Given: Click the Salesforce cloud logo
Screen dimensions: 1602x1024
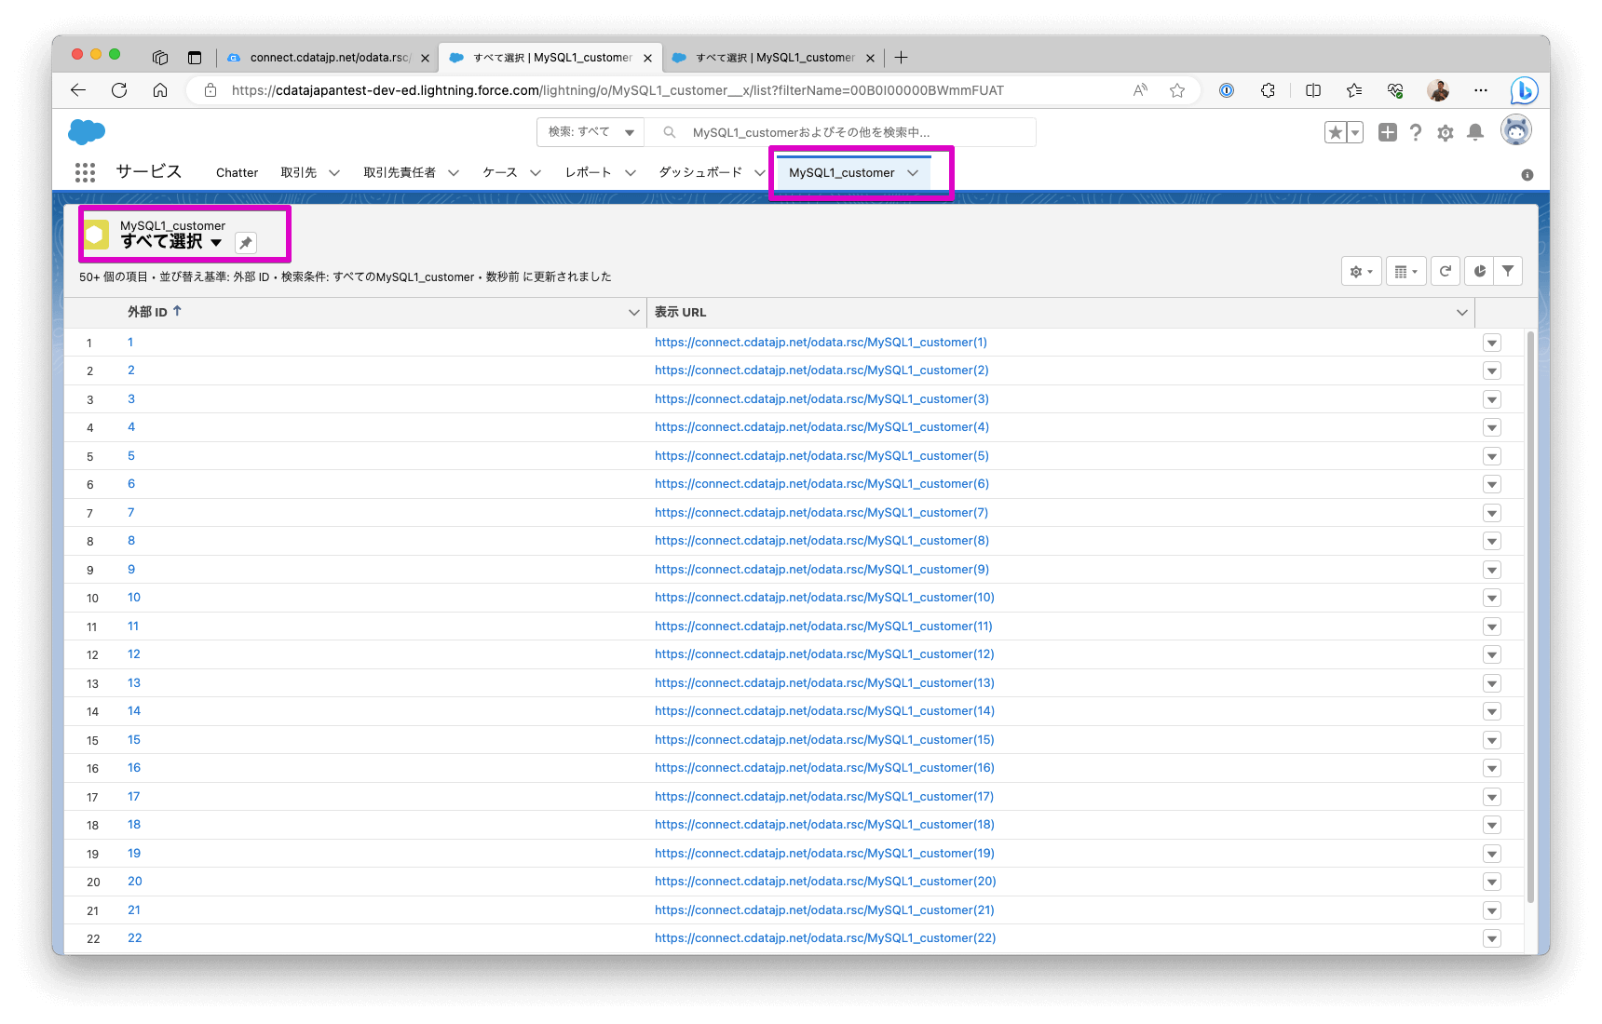Looking at the screenshot, I should [87, 132].
